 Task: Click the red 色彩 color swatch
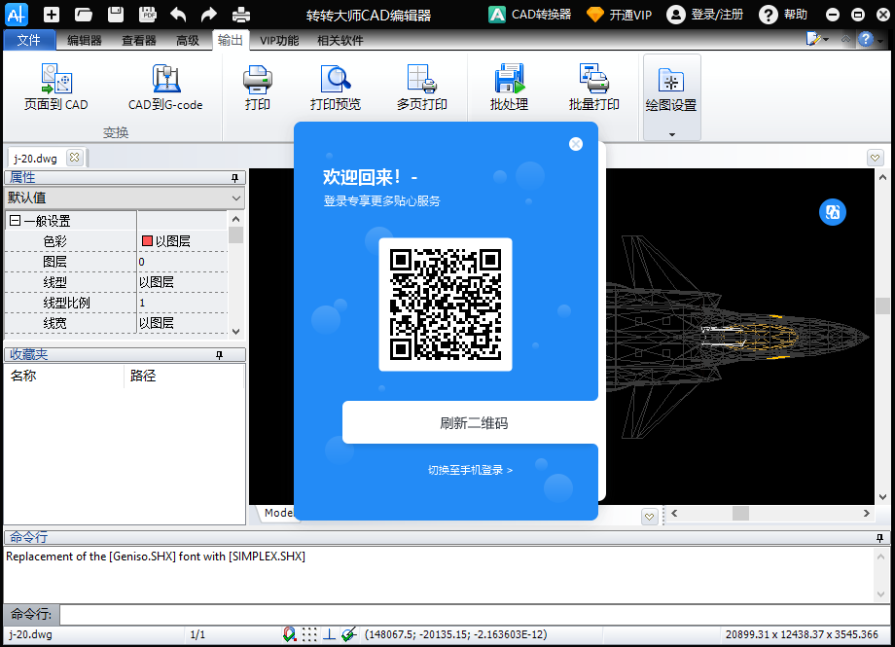pos(148,241)
